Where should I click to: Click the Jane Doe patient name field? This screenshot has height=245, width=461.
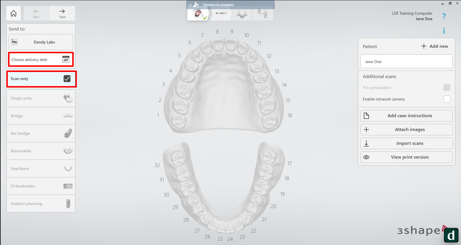coord(406,62)
